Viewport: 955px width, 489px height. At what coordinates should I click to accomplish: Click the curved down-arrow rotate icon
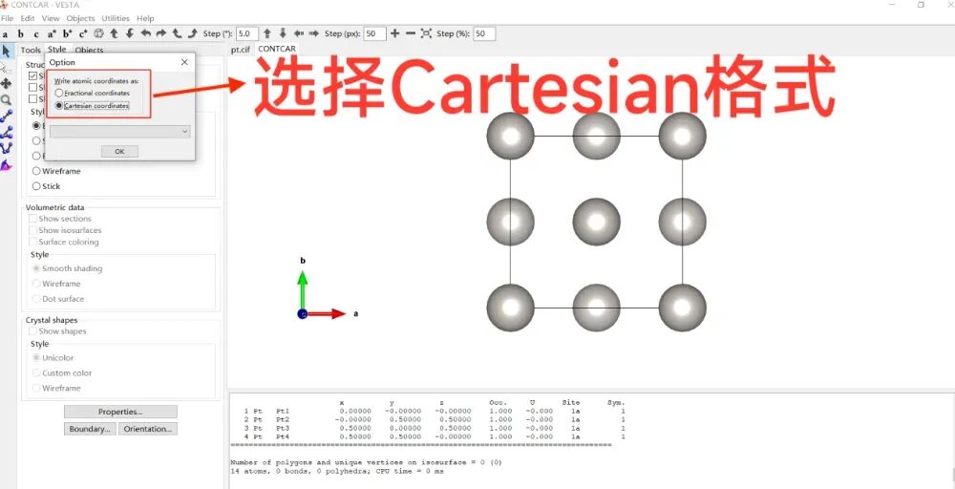[x=130, y=33]
